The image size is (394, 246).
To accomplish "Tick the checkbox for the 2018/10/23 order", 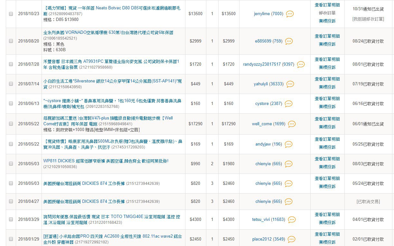I will (x=11, y=14).
